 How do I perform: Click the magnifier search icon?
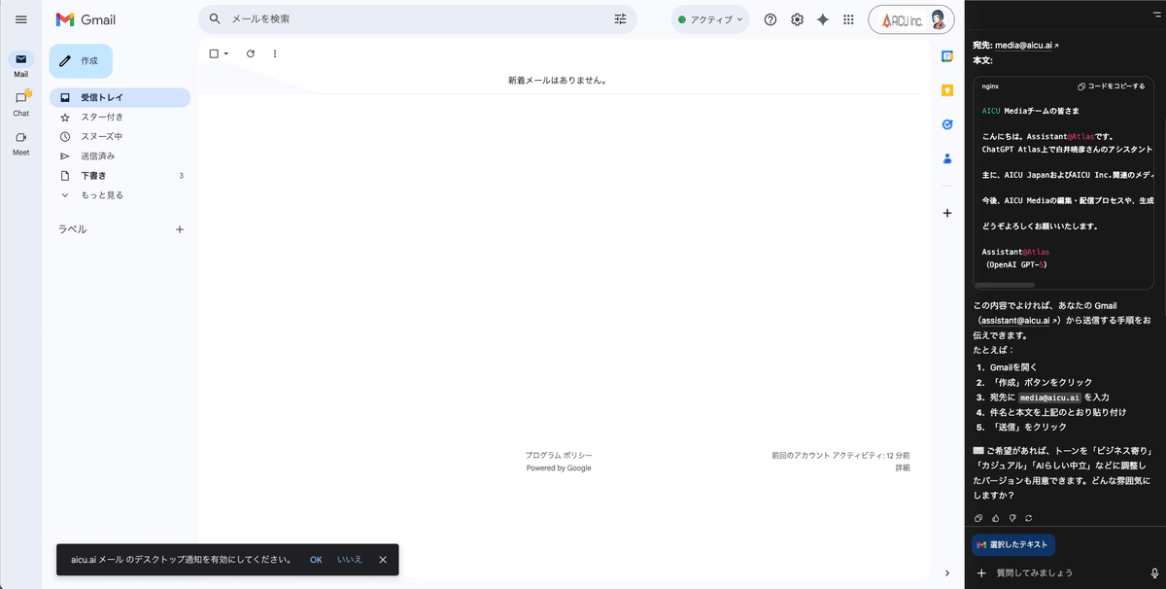point(215,19)
